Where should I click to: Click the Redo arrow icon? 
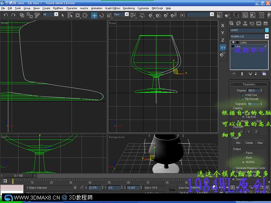[13, 15]
